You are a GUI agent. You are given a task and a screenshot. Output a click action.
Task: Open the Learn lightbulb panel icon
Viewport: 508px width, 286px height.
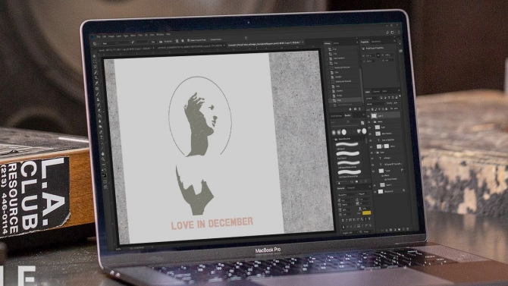click(x=400, y=42)
